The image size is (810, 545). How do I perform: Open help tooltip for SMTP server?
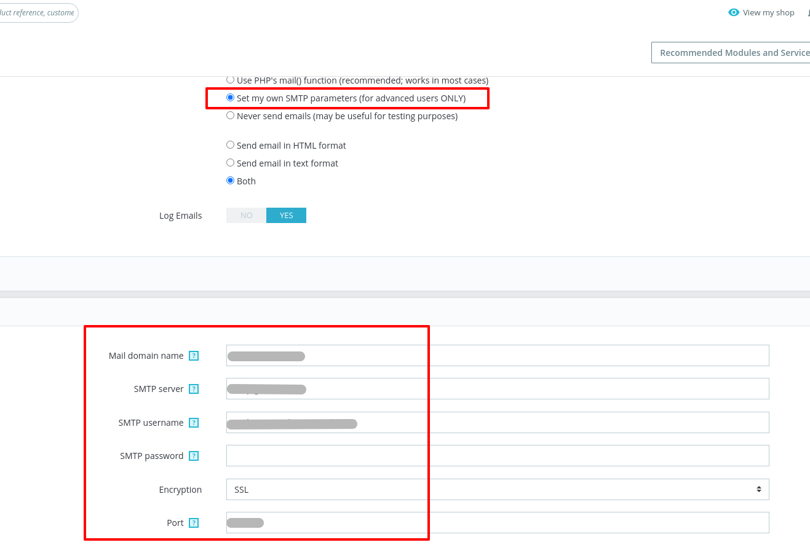[x=194, y=389]
